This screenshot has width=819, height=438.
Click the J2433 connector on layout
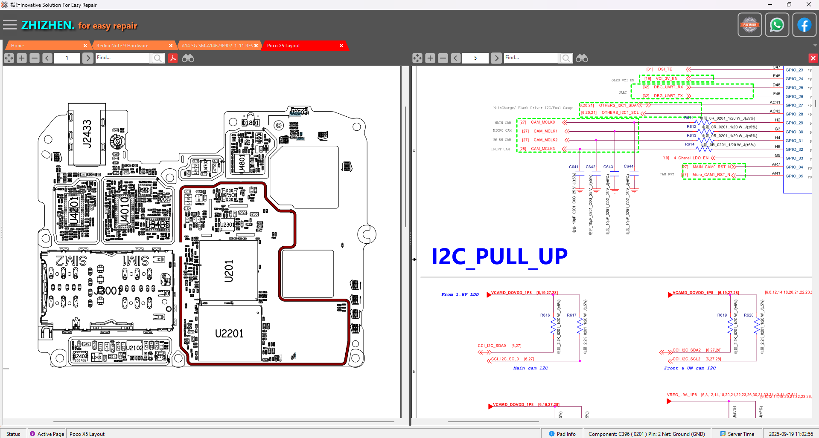point(87,134)
